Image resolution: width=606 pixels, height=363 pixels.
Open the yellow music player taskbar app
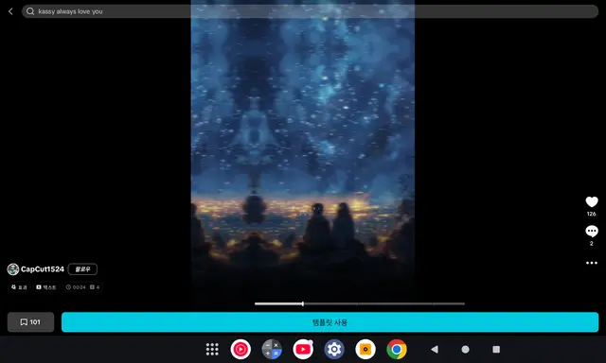click(365, 349)
